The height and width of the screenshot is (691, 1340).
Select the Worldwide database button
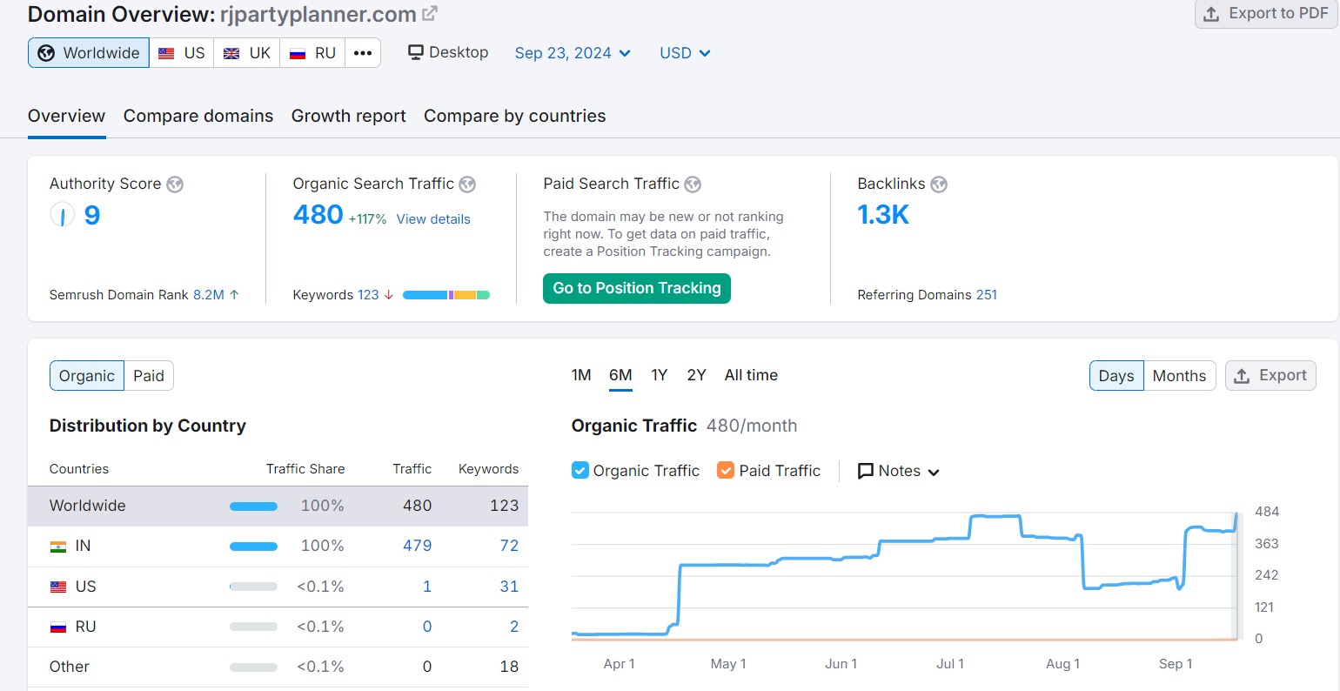click(x=89, y=53)
